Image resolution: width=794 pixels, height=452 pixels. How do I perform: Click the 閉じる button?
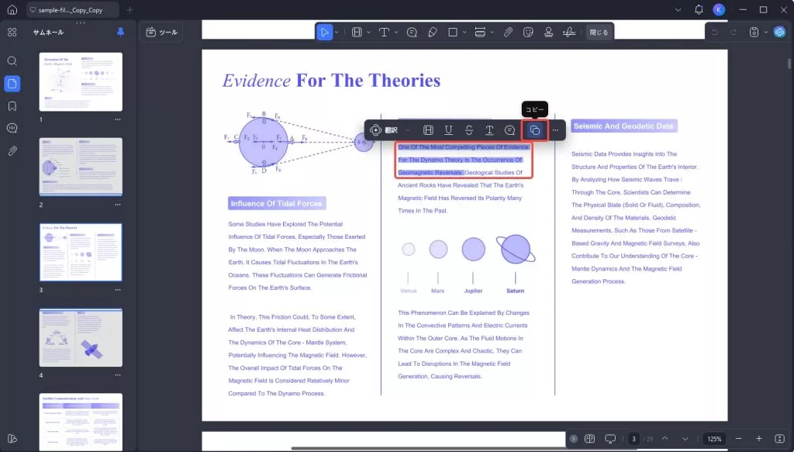pos(599,33)
